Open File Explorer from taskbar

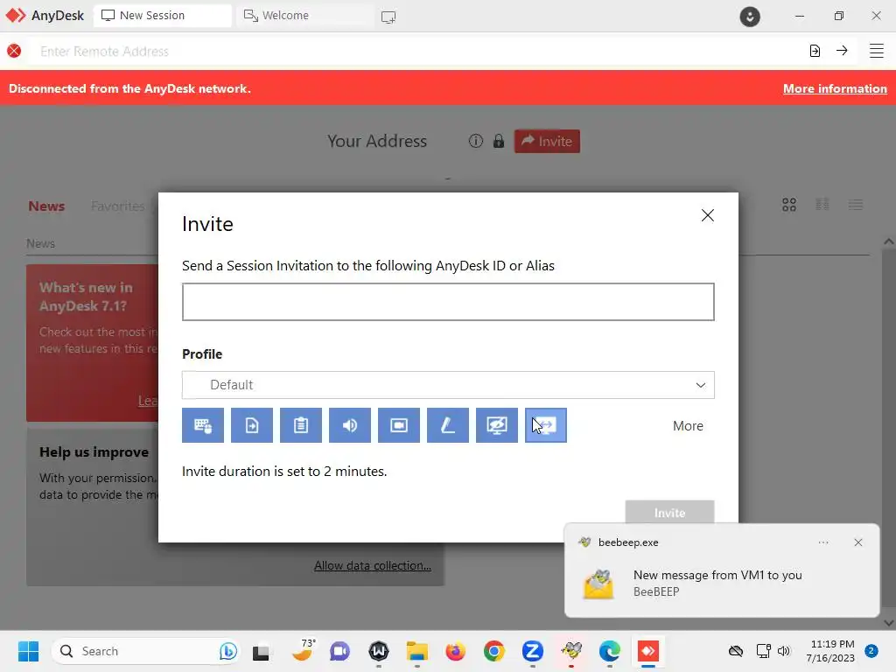(x=417, y=651)
